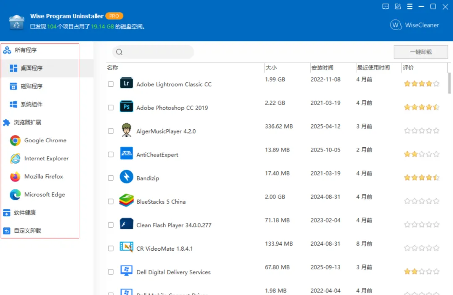Sort by 大小 column header
453x295 pixels.
(271, 68)
